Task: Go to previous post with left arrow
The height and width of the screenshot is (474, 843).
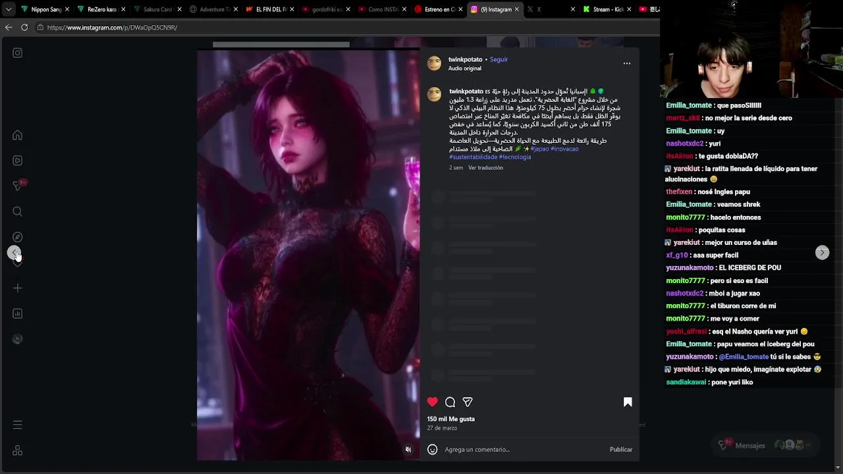Action: point(14,253)
